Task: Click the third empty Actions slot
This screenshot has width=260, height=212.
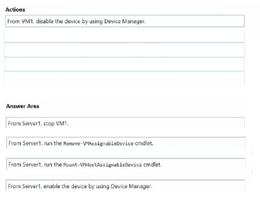Action: tap(124, 65)
